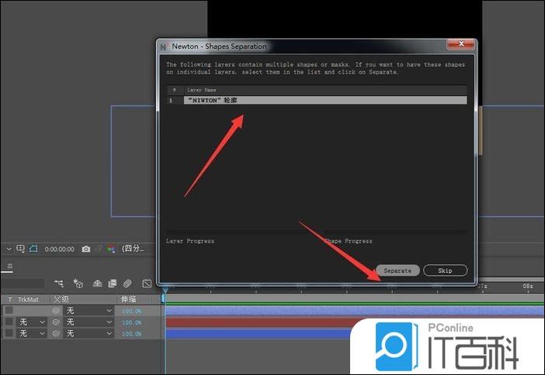Enable the motion blur icon
Screen dimensions: 545x375
pyautogui.click(x=127, y=284)
